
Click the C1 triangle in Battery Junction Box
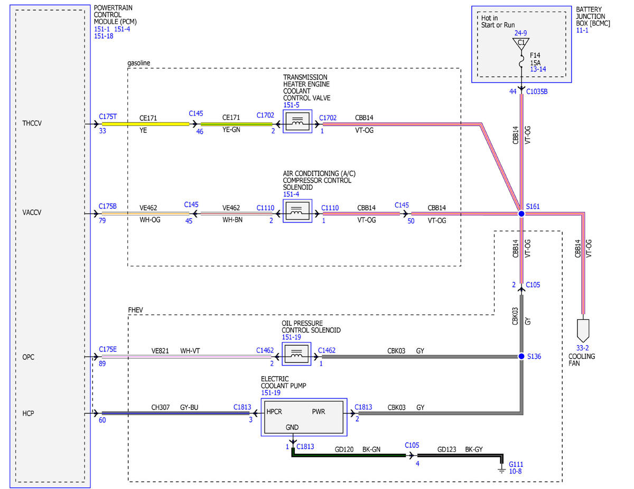tap(520, 42)
